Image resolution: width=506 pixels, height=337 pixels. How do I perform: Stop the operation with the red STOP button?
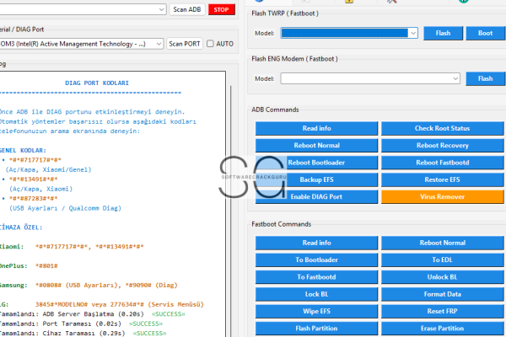[221, 9]
